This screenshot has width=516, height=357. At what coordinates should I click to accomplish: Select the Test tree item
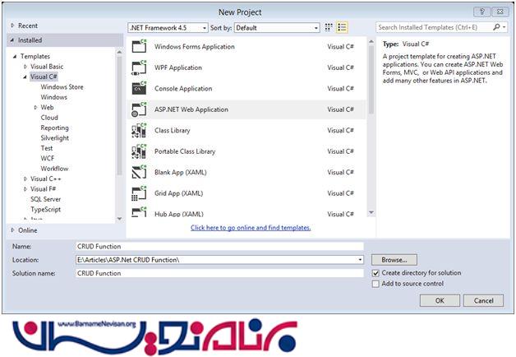tap(46, 148)
